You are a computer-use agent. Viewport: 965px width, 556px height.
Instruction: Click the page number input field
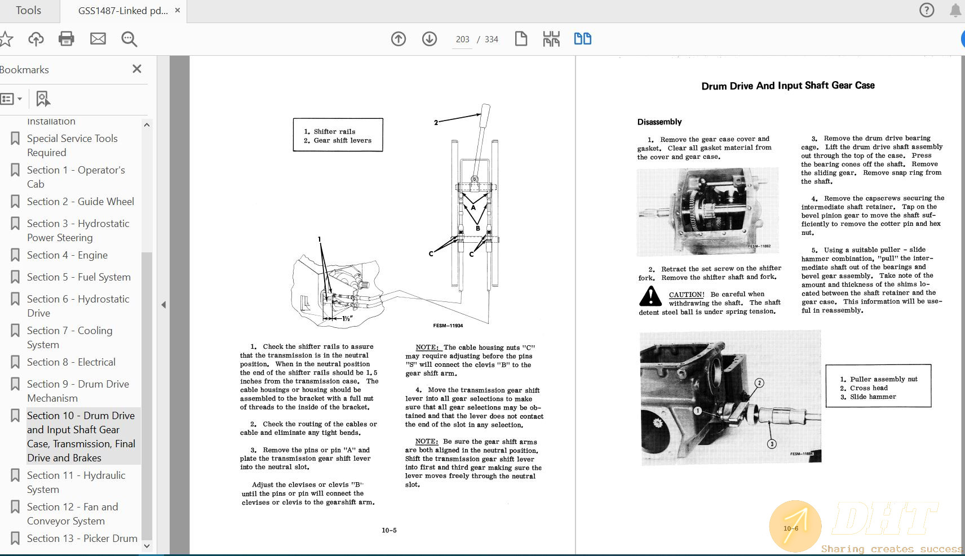tap(462, 39)
